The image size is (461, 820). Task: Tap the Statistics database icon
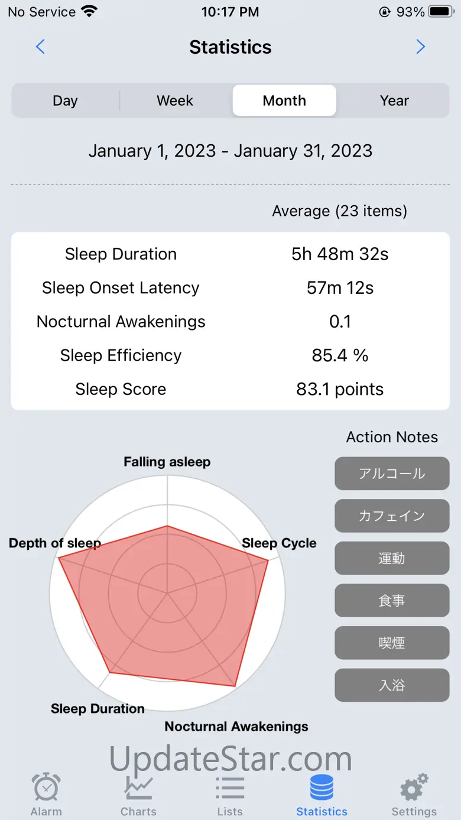[x=322, y=787]
